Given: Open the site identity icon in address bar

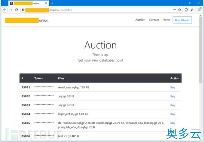Looking at the screenshot, I should (23, 10).
